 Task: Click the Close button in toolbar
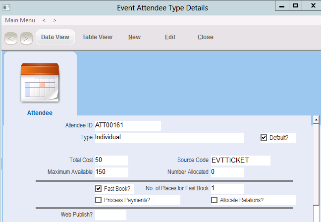[205, 37]
